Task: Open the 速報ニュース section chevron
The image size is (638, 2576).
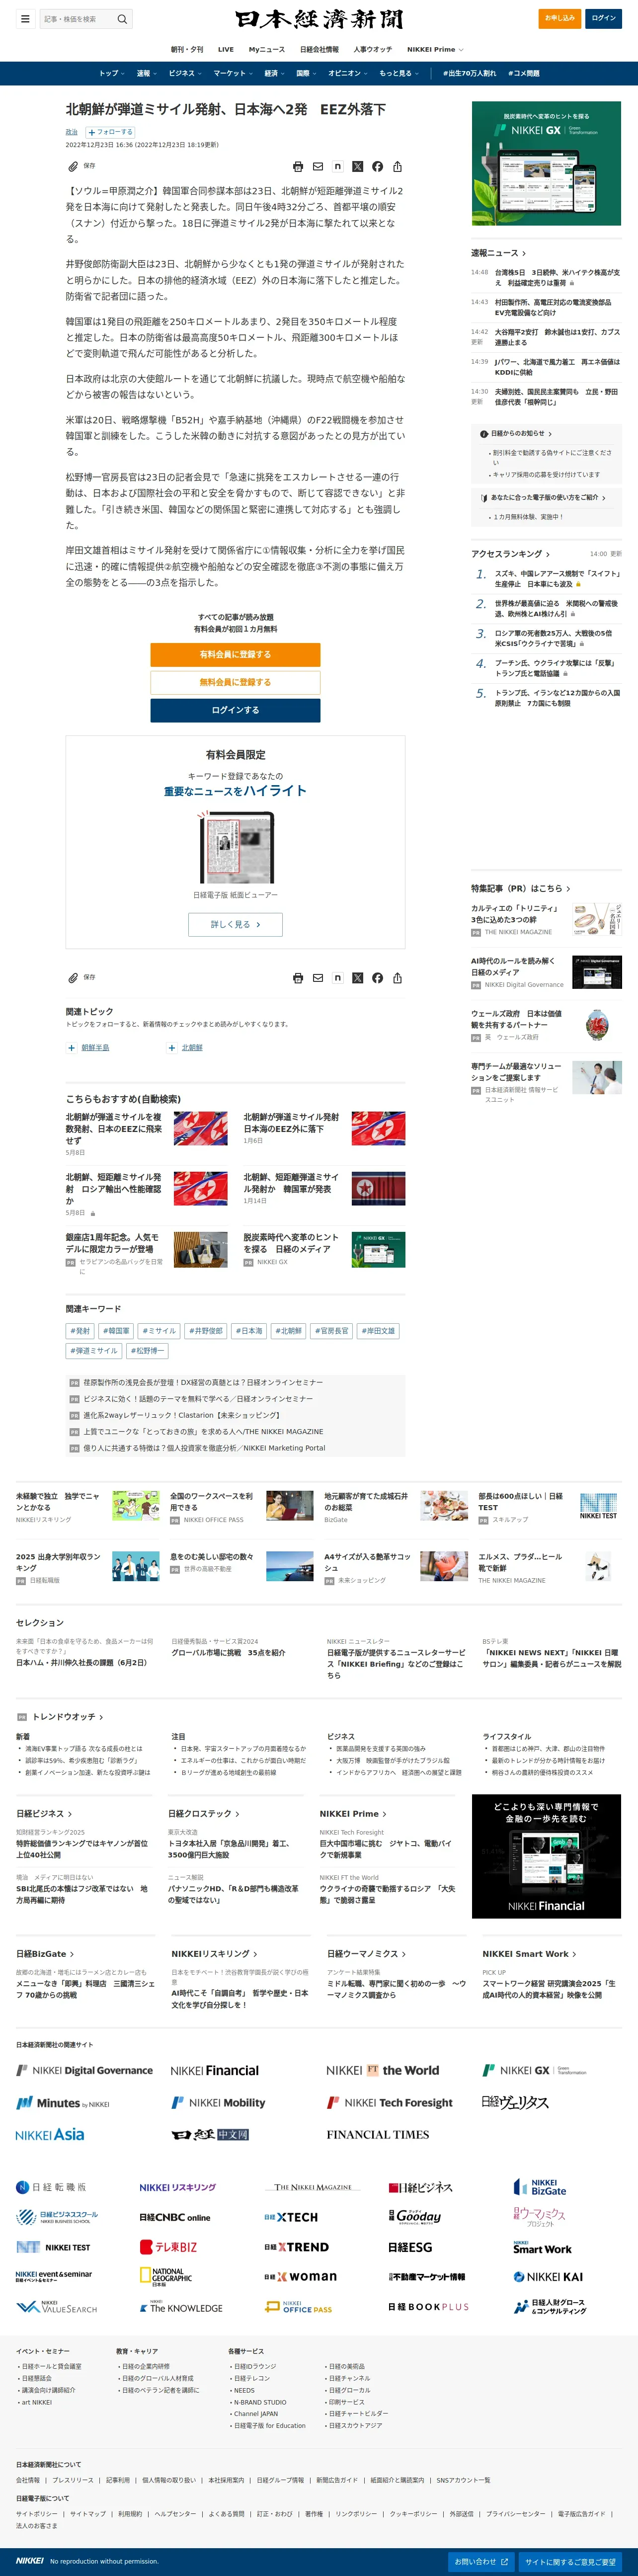Action: 524,253
